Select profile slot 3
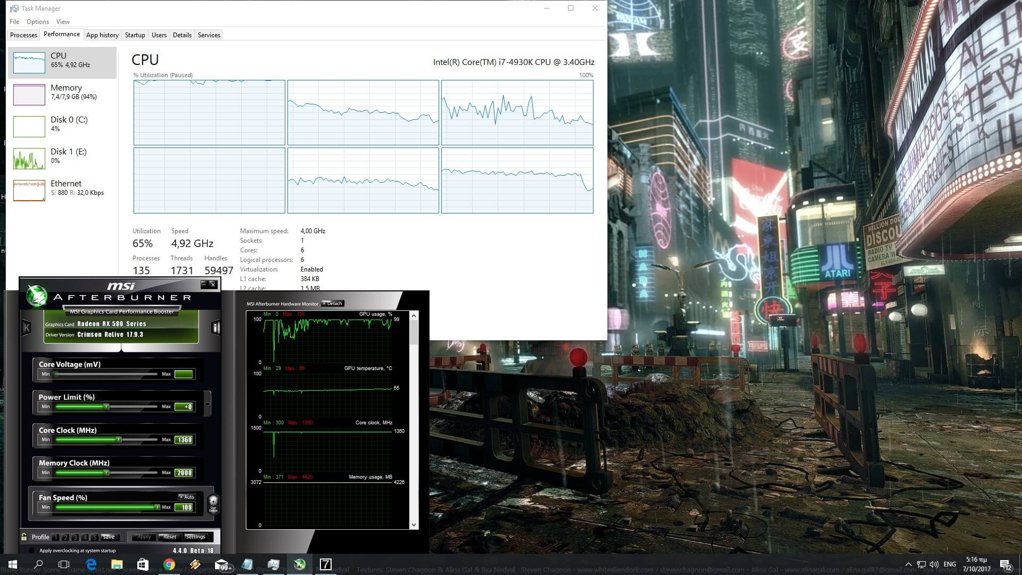This screenshot has height=575, width=1022. click(75, 537)
